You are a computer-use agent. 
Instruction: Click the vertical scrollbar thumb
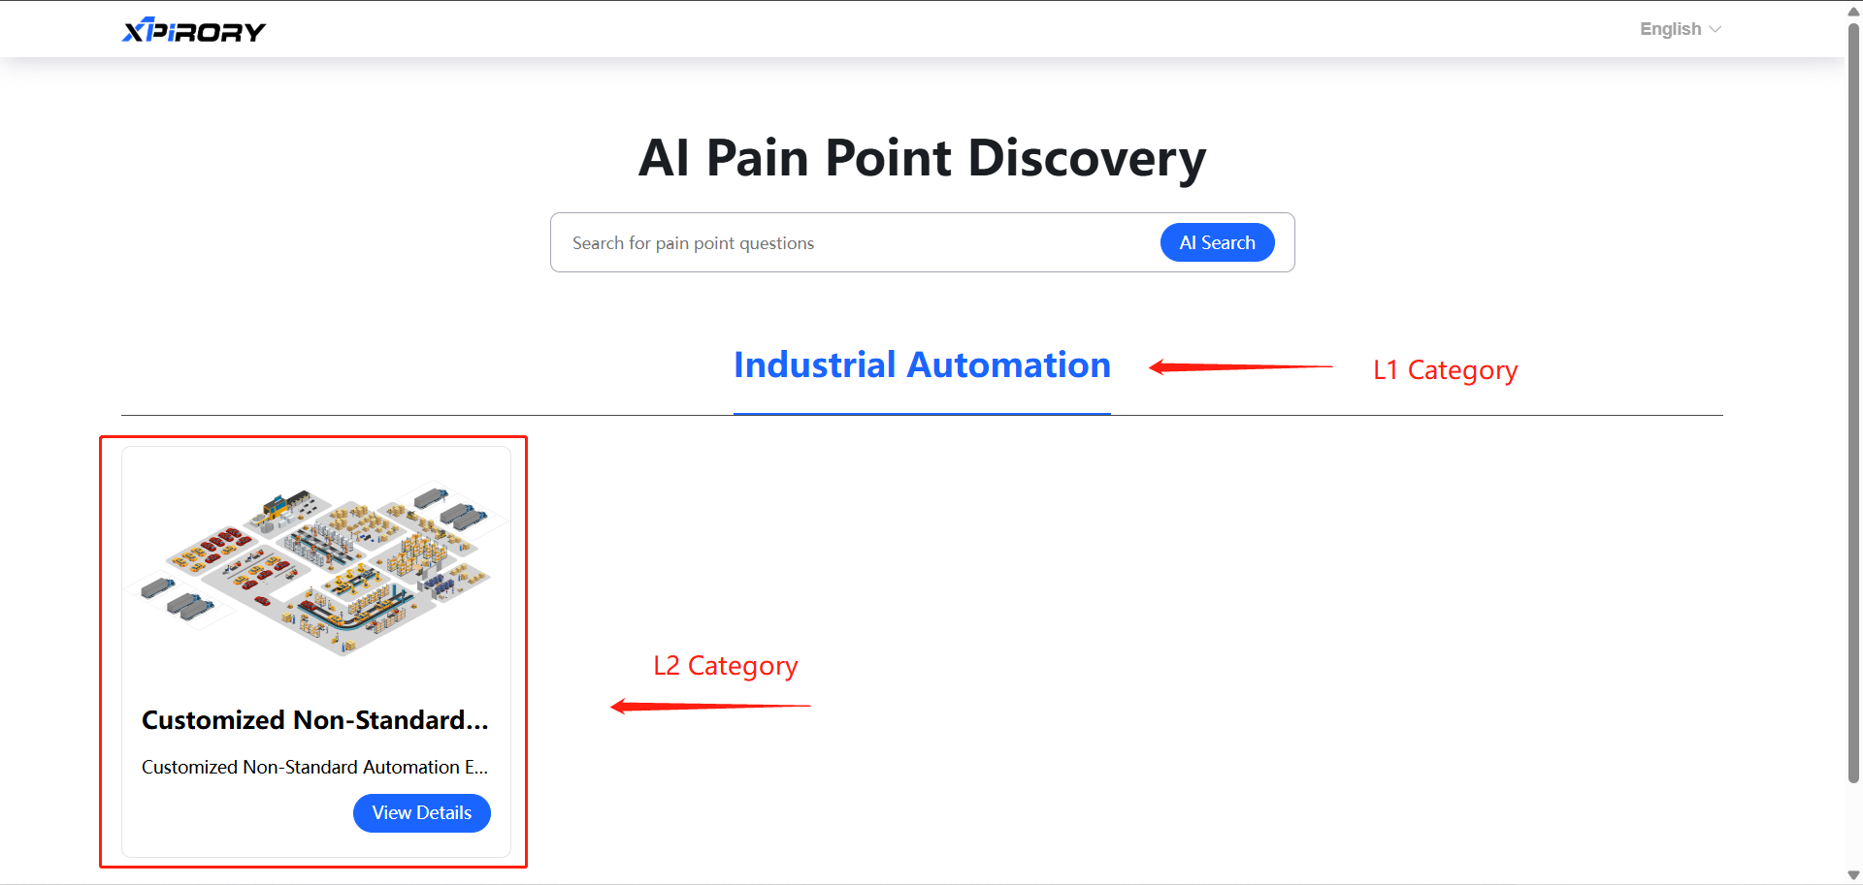[x=1853, y=388]
